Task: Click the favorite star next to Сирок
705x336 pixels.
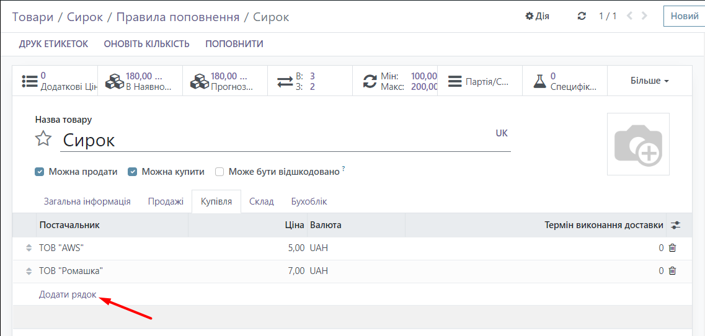Action: coord(43,139)
